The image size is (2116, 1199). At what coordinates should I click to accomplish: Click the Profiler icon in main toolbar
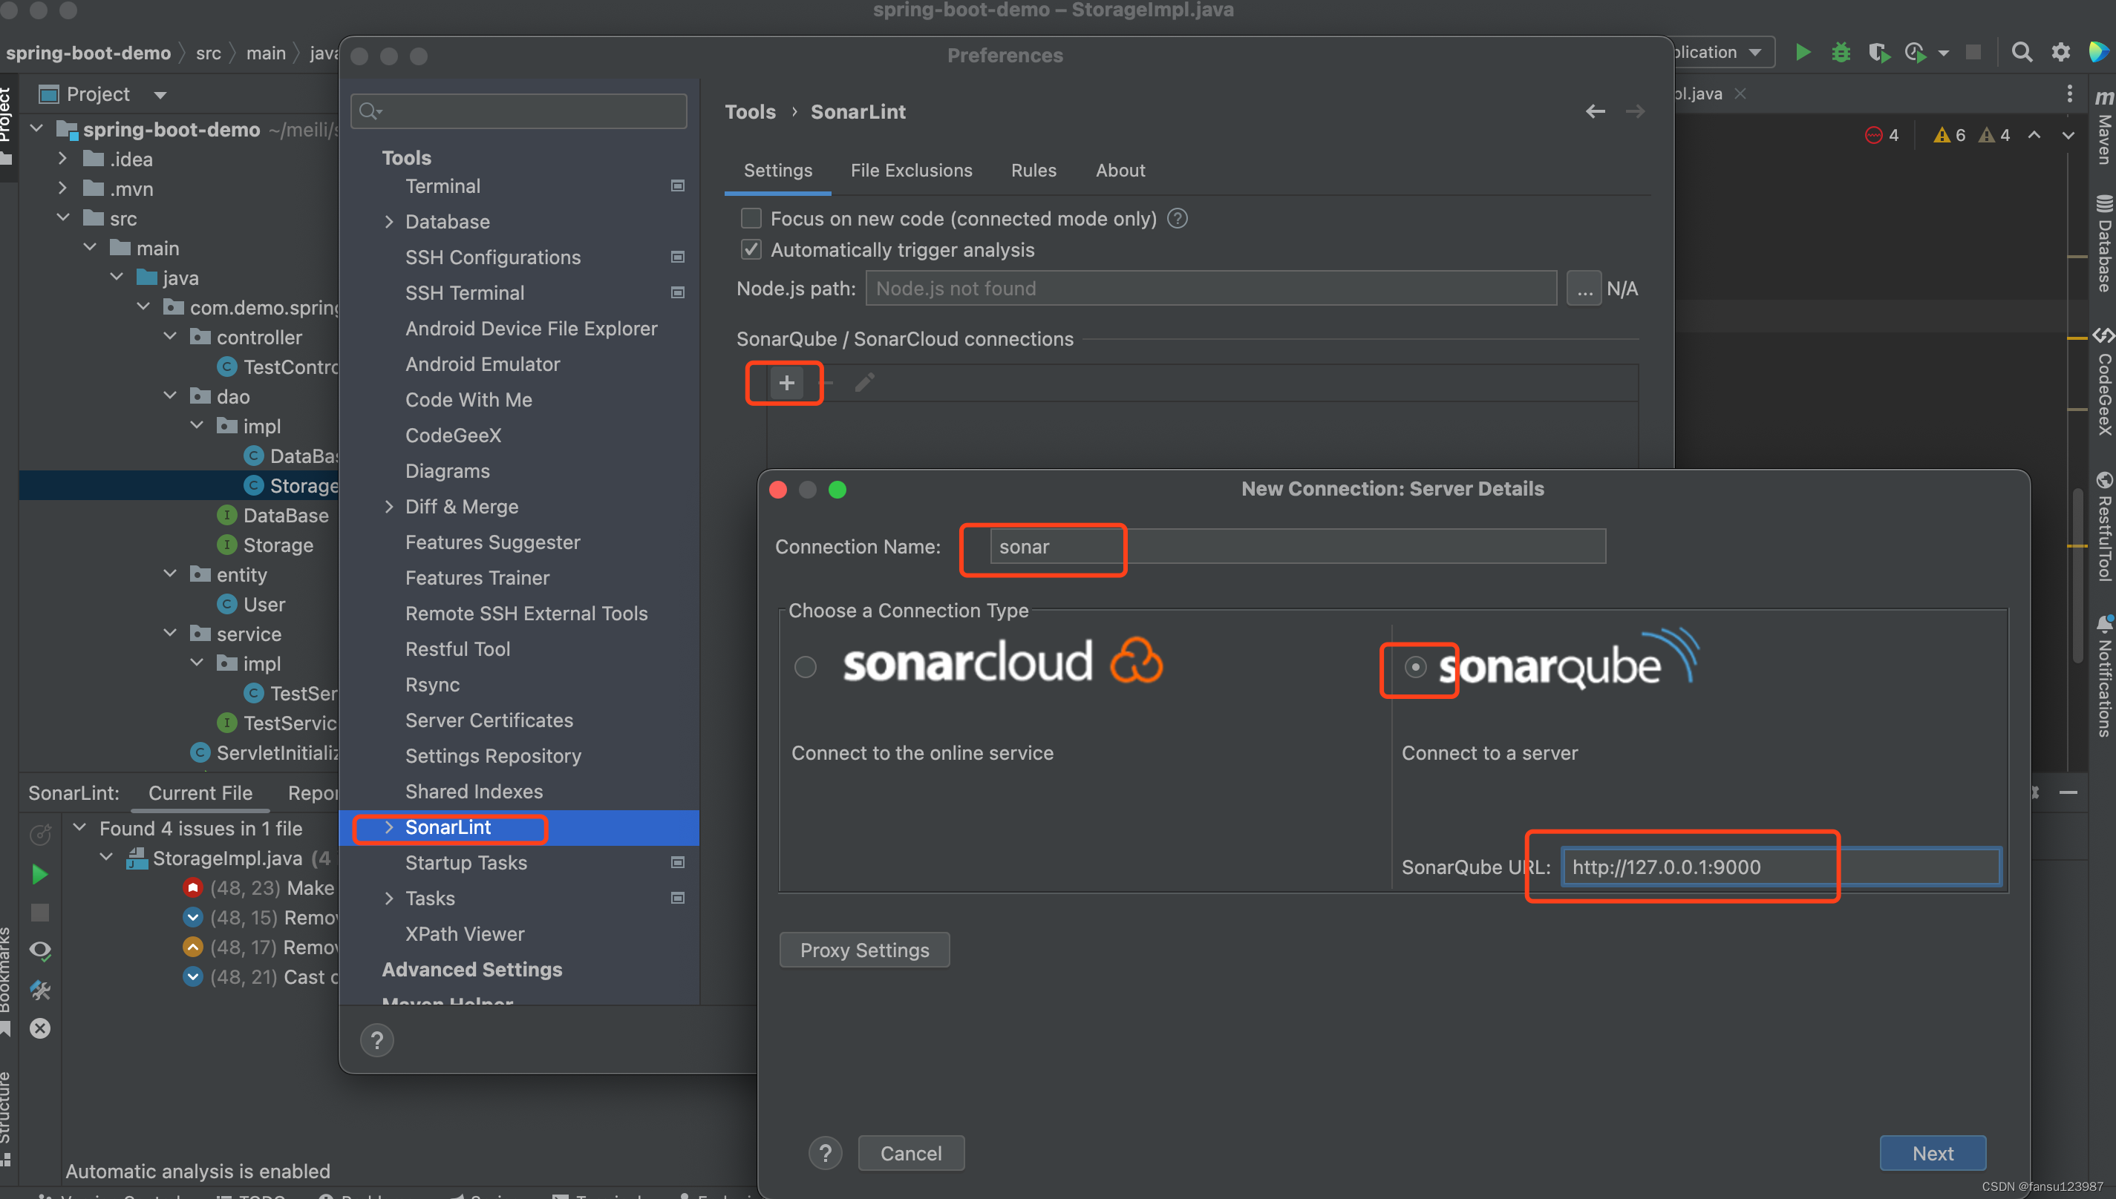click(x=1916, y=53)
